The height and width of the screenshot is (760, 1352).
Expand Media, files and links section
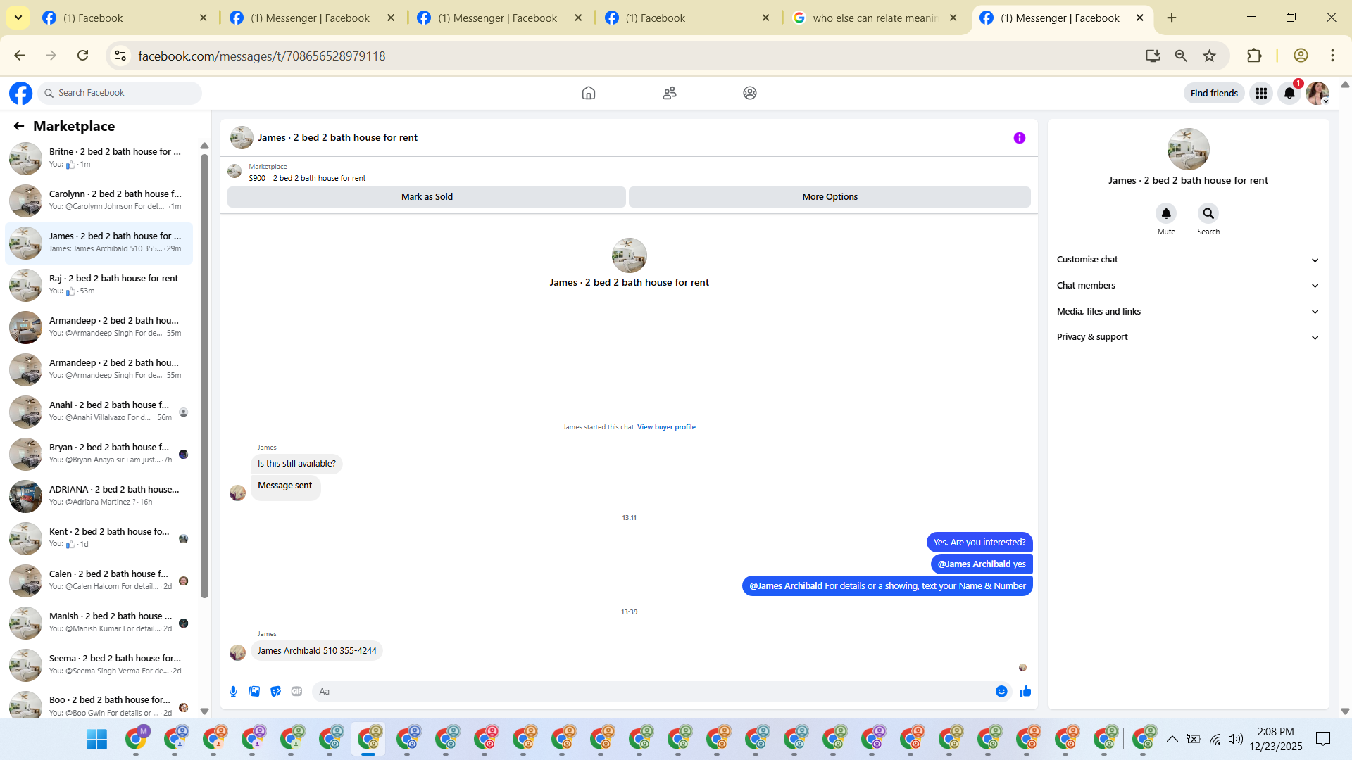(1187, 312)
